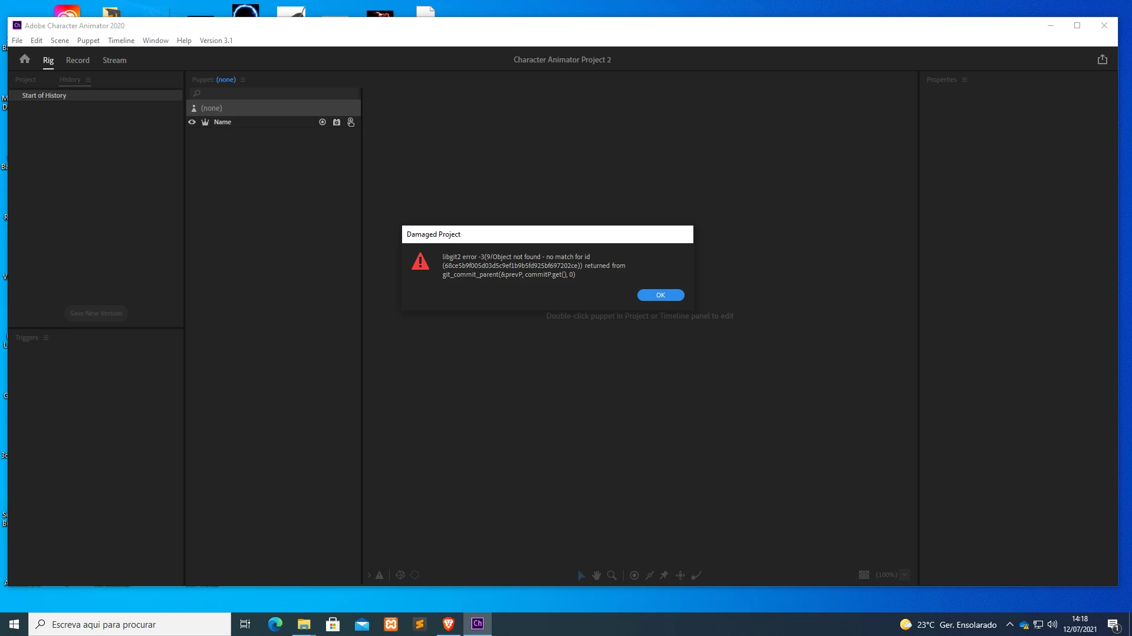Select the Hand tool in the bottom toolbar
Screen dimensions: 1132x636
tap(597, 575)
